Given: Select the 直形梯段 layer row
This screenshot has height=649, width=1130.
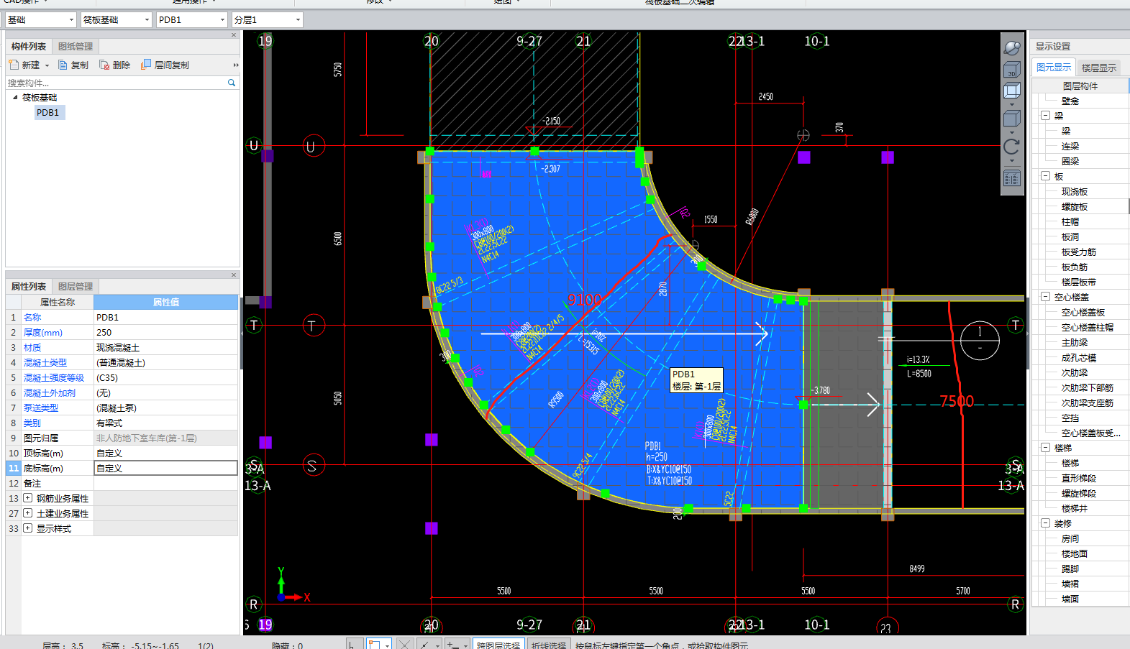Looking at the screenshot, I should click(1080, 478).
